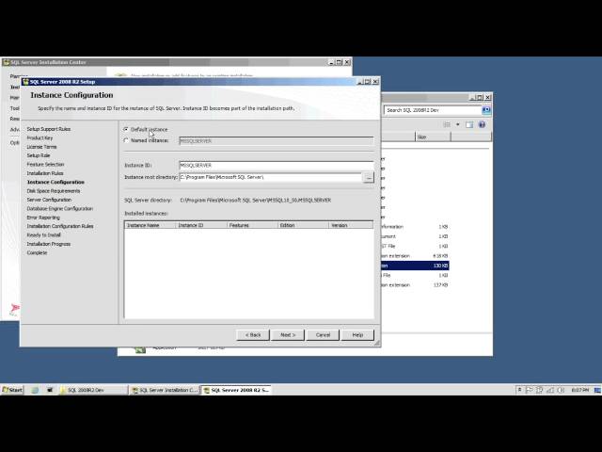This screenshot has height=452, width=602.
Task: Switch to SQL 2008R2 Dev taskbar window
Action: pos(93,390)
